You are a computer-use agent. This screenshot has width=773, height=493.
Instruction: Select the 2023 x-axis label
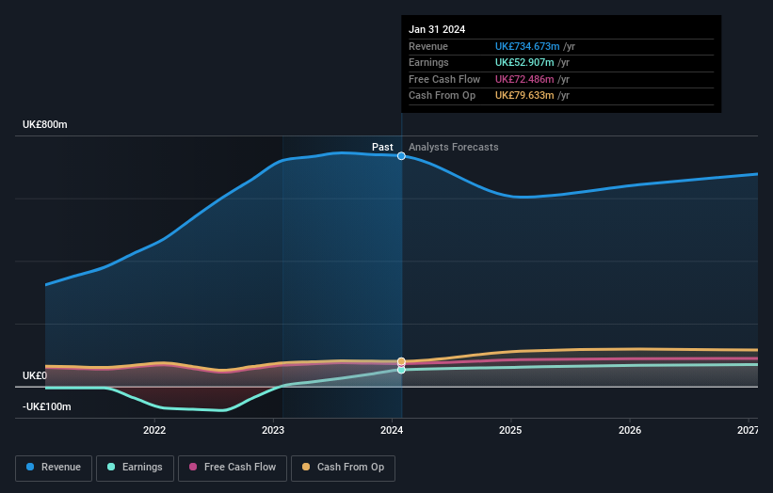point(273,431)
